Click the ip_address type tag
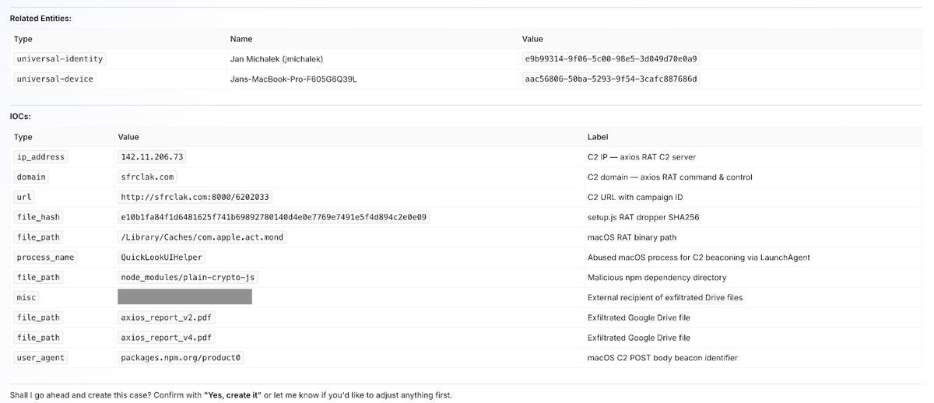Screen dimensions: 934x403 tap(40, 156)
